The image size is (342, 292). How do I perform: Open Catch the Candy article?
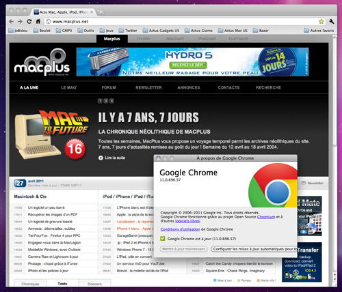click(239, 264)
